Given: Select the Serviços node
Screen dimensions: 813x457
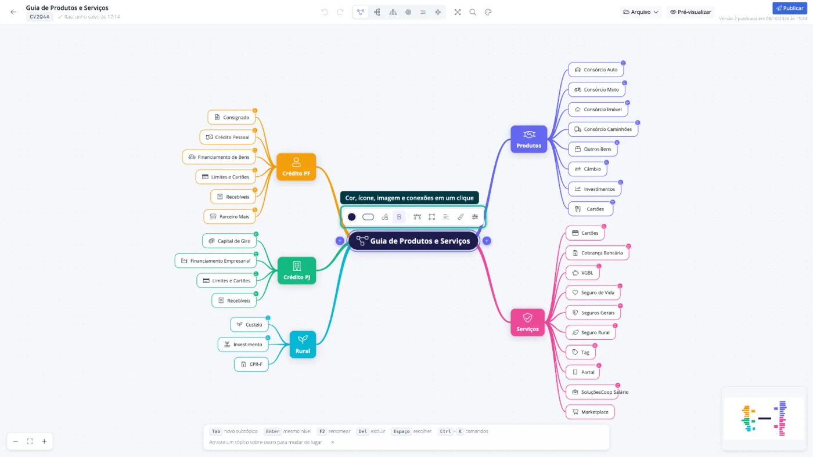Looking at the screenshot, I should coord(528,322).
